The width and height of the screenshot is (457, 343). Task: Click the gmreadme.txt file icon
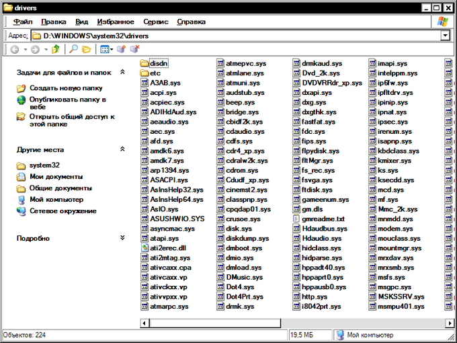tap(296, 219)
